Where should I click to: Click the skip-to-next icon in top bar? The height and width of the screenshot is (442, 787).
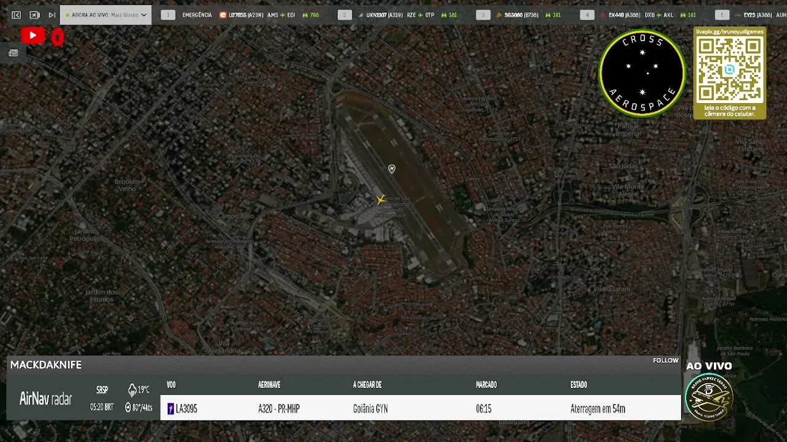[52, 15]
